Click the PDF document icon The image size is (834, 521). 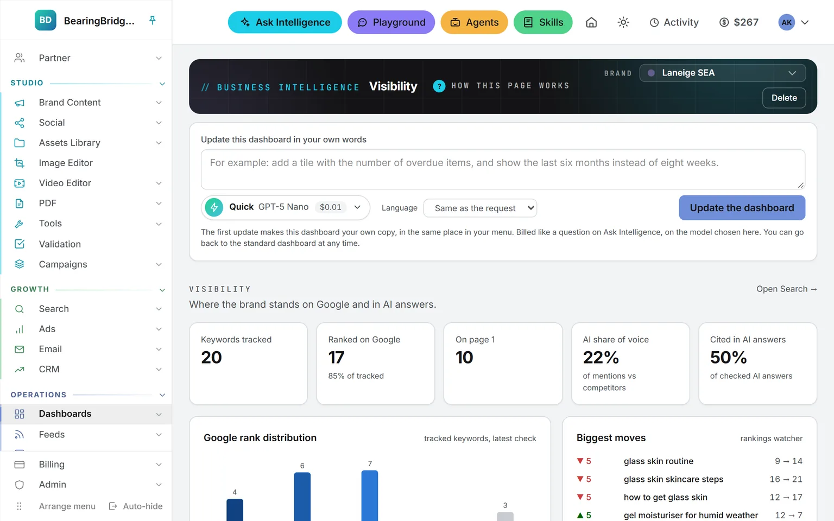pyautogui.click(x=20, y=203)
